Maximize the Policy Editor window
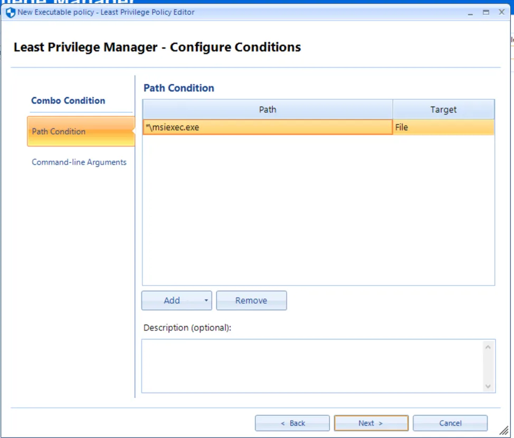514x438 pixels. click(x=486, y=12)
